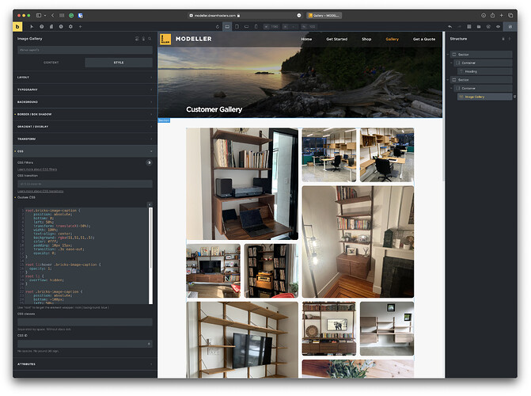Screen dimensions: 531x396
Task: Switch to the Content tab
Action: (51, 63)
